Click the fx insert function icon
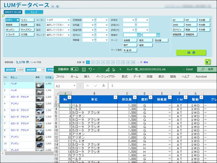 click(x=104, y=86)
